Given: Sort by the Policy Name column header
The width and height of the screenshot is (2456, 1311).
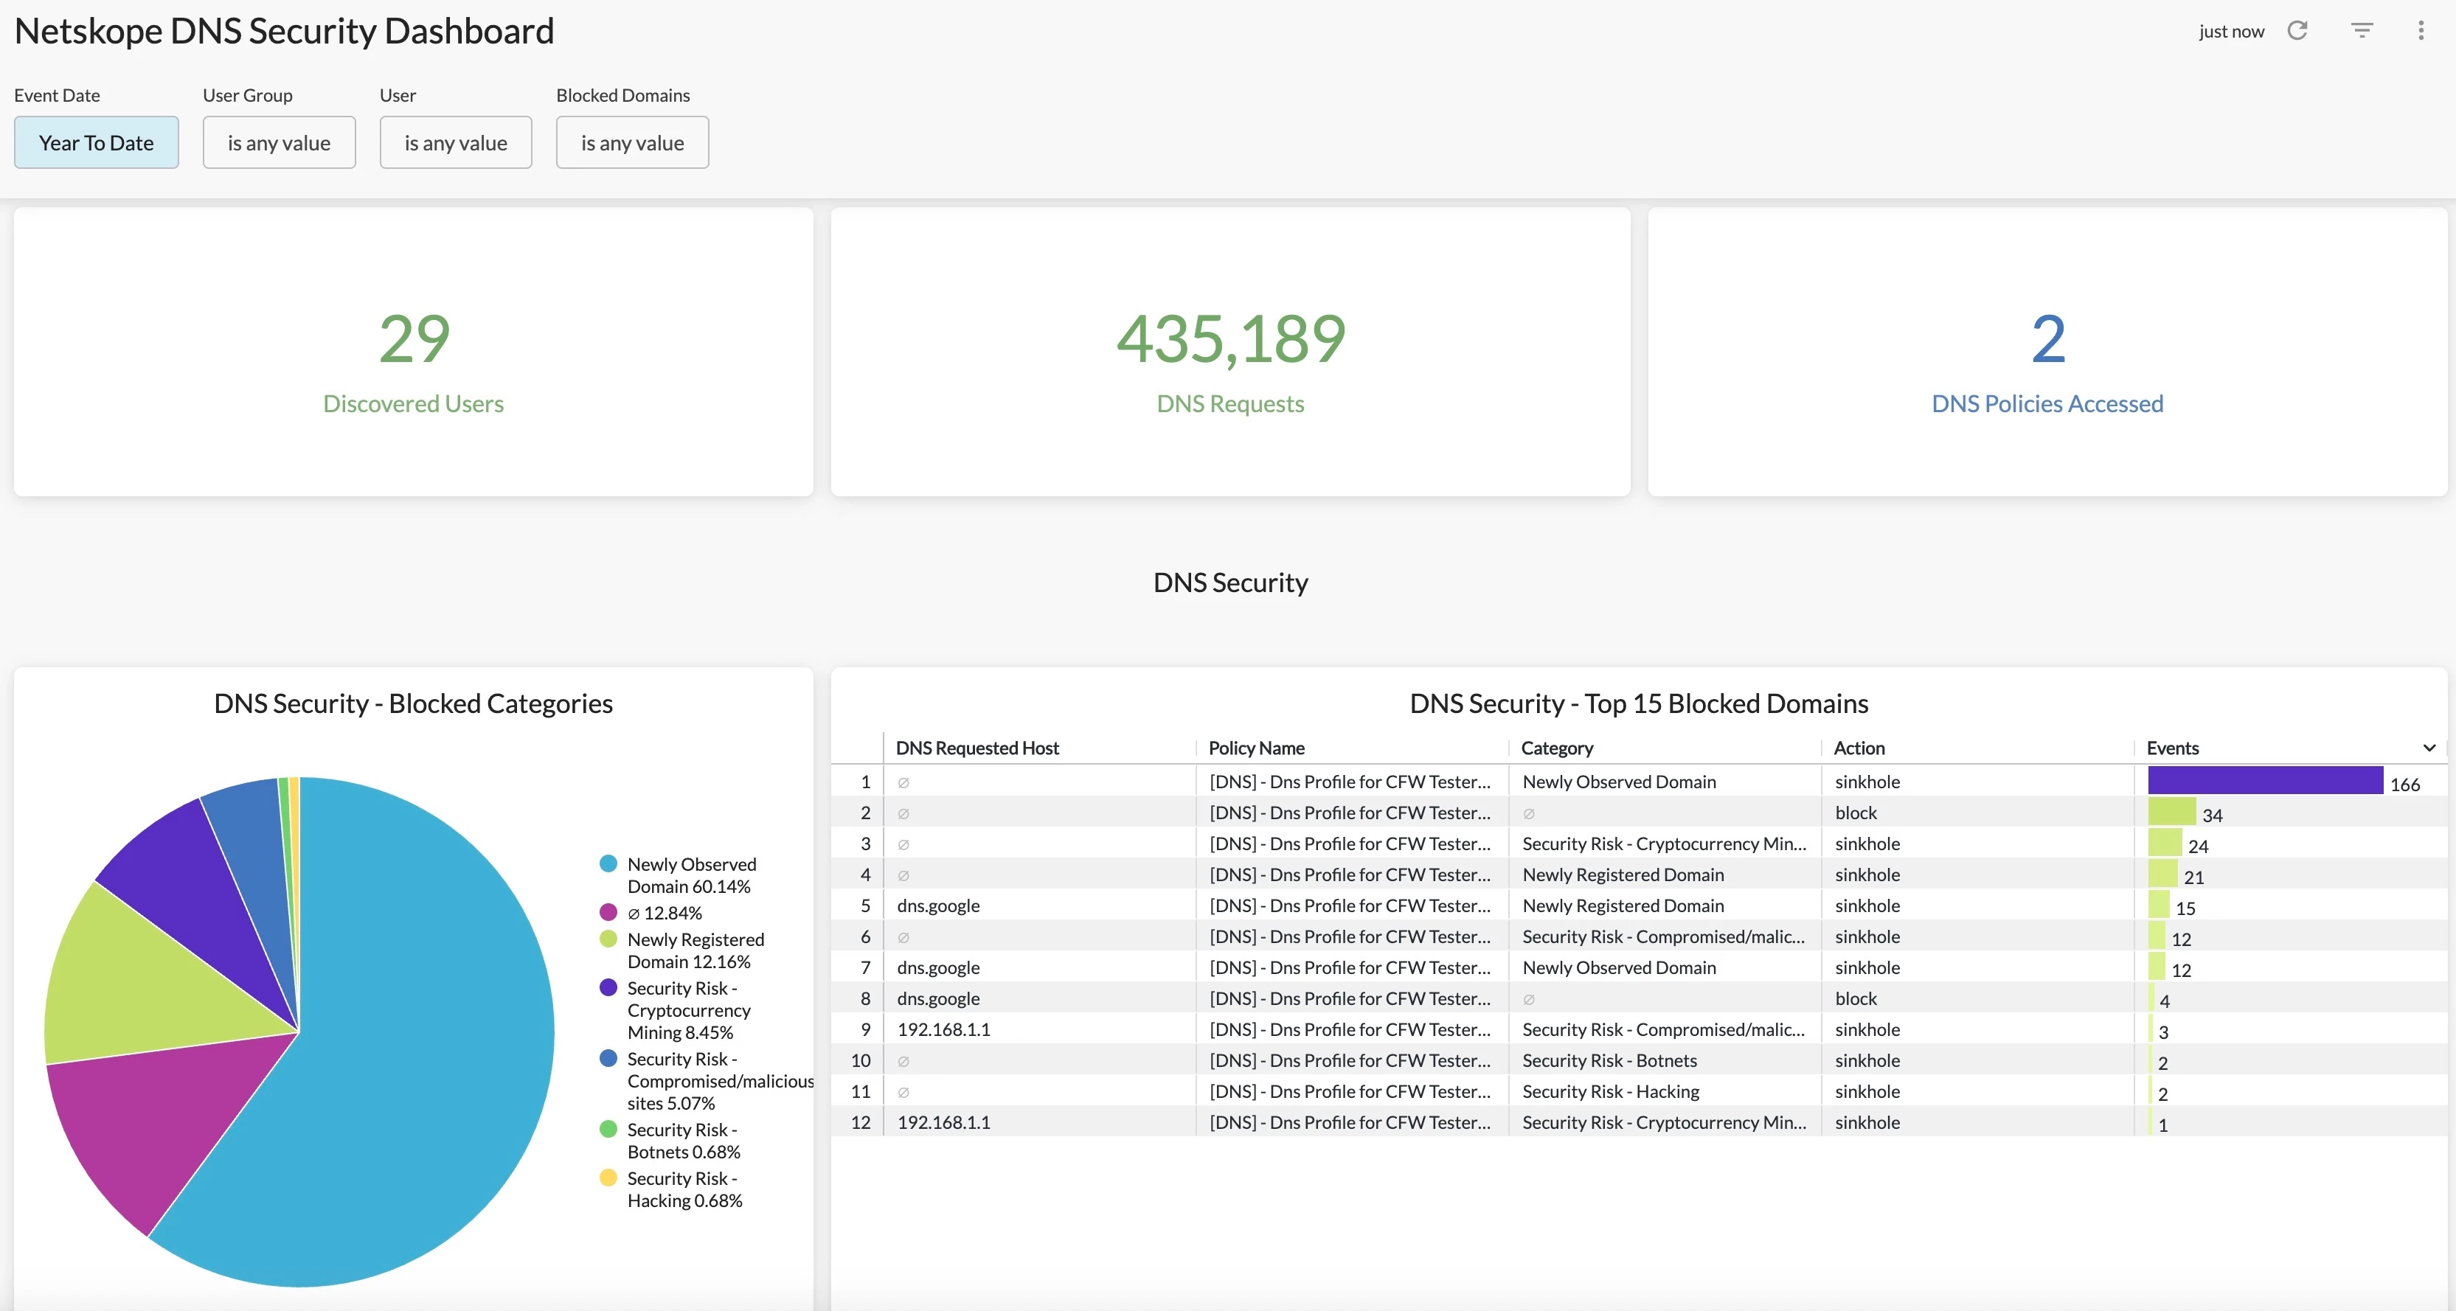Looking at the screenshot, I should click(1255, 748).
